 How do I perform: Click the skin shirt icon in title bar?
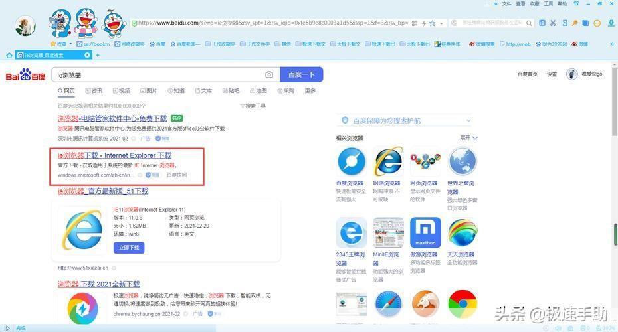point(577,3)
